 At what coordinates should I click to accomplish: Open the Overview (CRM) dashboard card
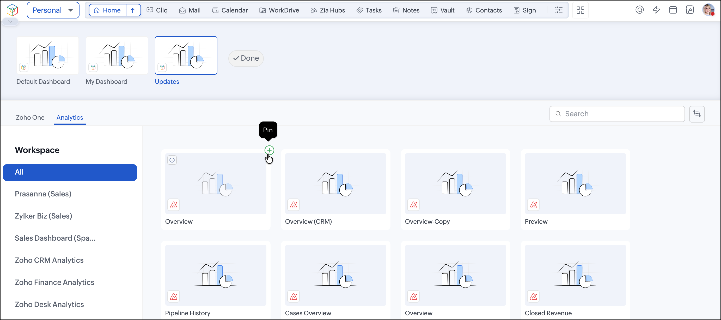coord(335,190)
